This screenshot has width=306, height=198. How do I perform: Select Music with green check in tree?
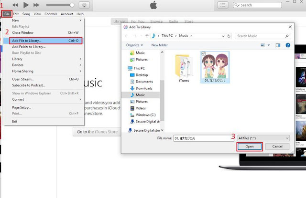(x=137, y=53)
